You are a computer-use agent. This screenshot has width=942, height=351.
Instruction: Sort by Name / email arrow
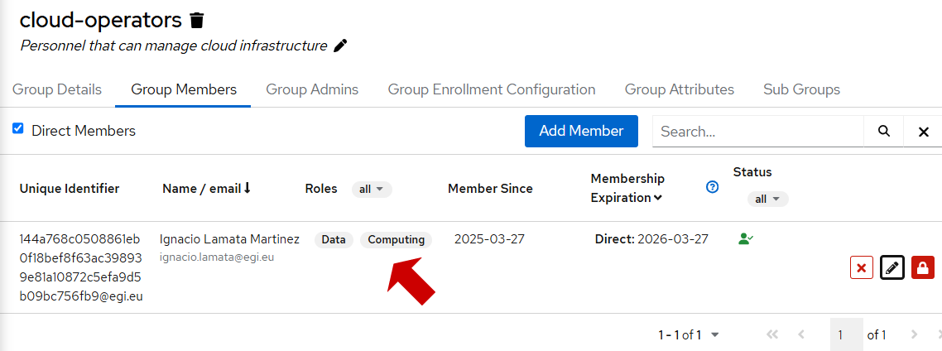247,188
